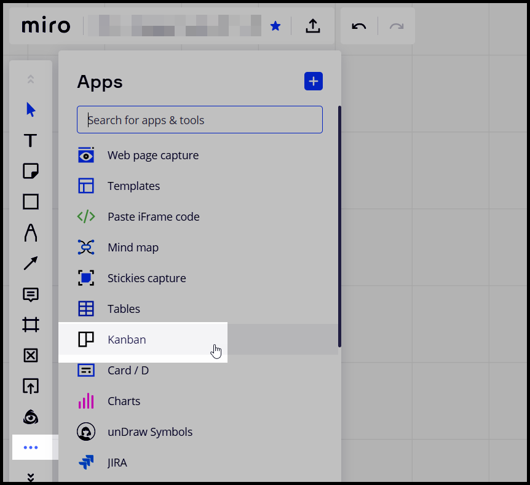Click the Apps panel scrollbar
This screenshot has height=485, width=530.
coord(339,226)
